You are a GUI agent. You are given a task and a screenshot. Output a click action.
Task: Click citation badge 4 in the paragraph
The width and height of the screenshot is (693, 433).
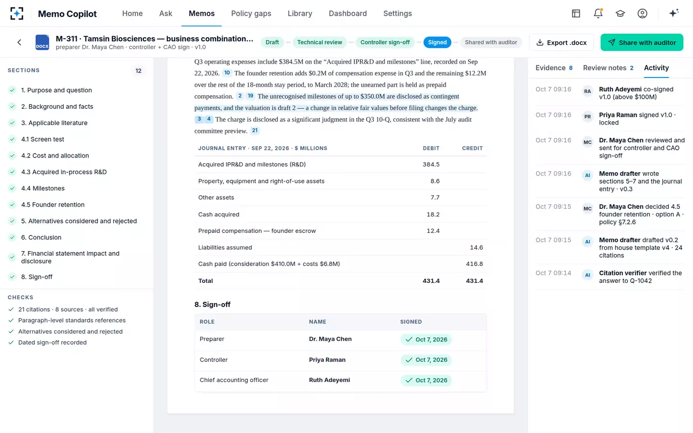[208, 119]
